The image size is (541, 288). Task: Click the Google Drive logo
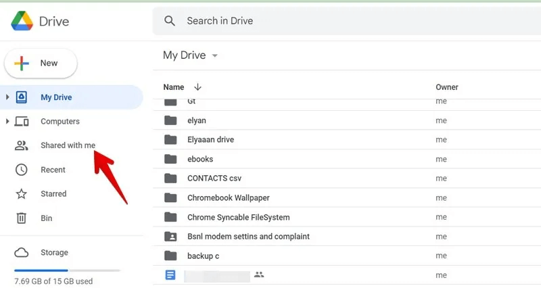[22, 21]
